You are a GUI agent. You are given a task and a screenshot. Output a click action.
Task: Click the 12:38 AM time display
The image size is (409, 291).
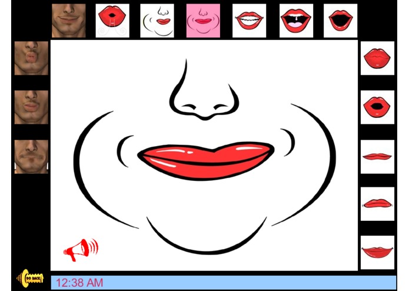79,283
